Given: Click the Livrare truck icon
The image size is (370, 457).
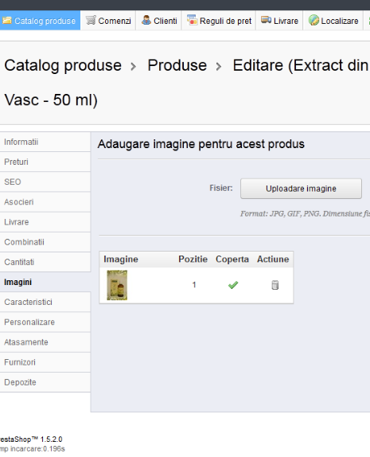Looking at the screenshot, I should 266,20.
